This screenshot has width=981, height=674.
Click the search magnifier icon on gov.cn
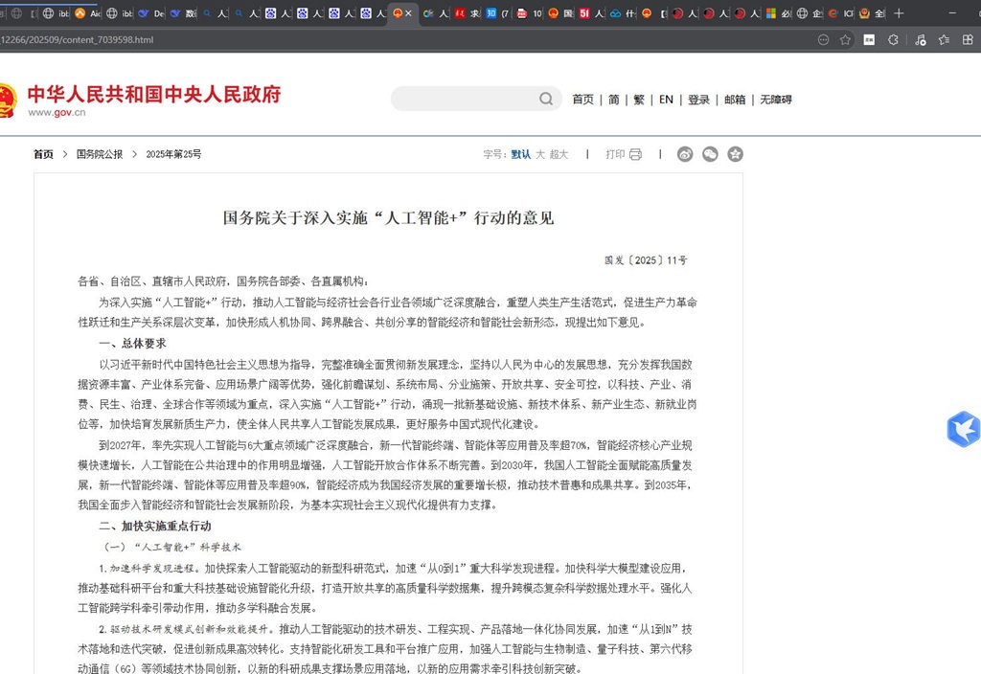545,99
